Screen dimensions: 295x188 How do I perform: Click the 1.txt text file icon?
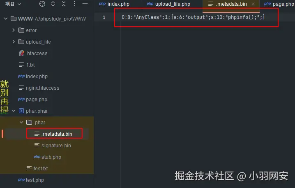pyautogui.click(x=21, y=65)
